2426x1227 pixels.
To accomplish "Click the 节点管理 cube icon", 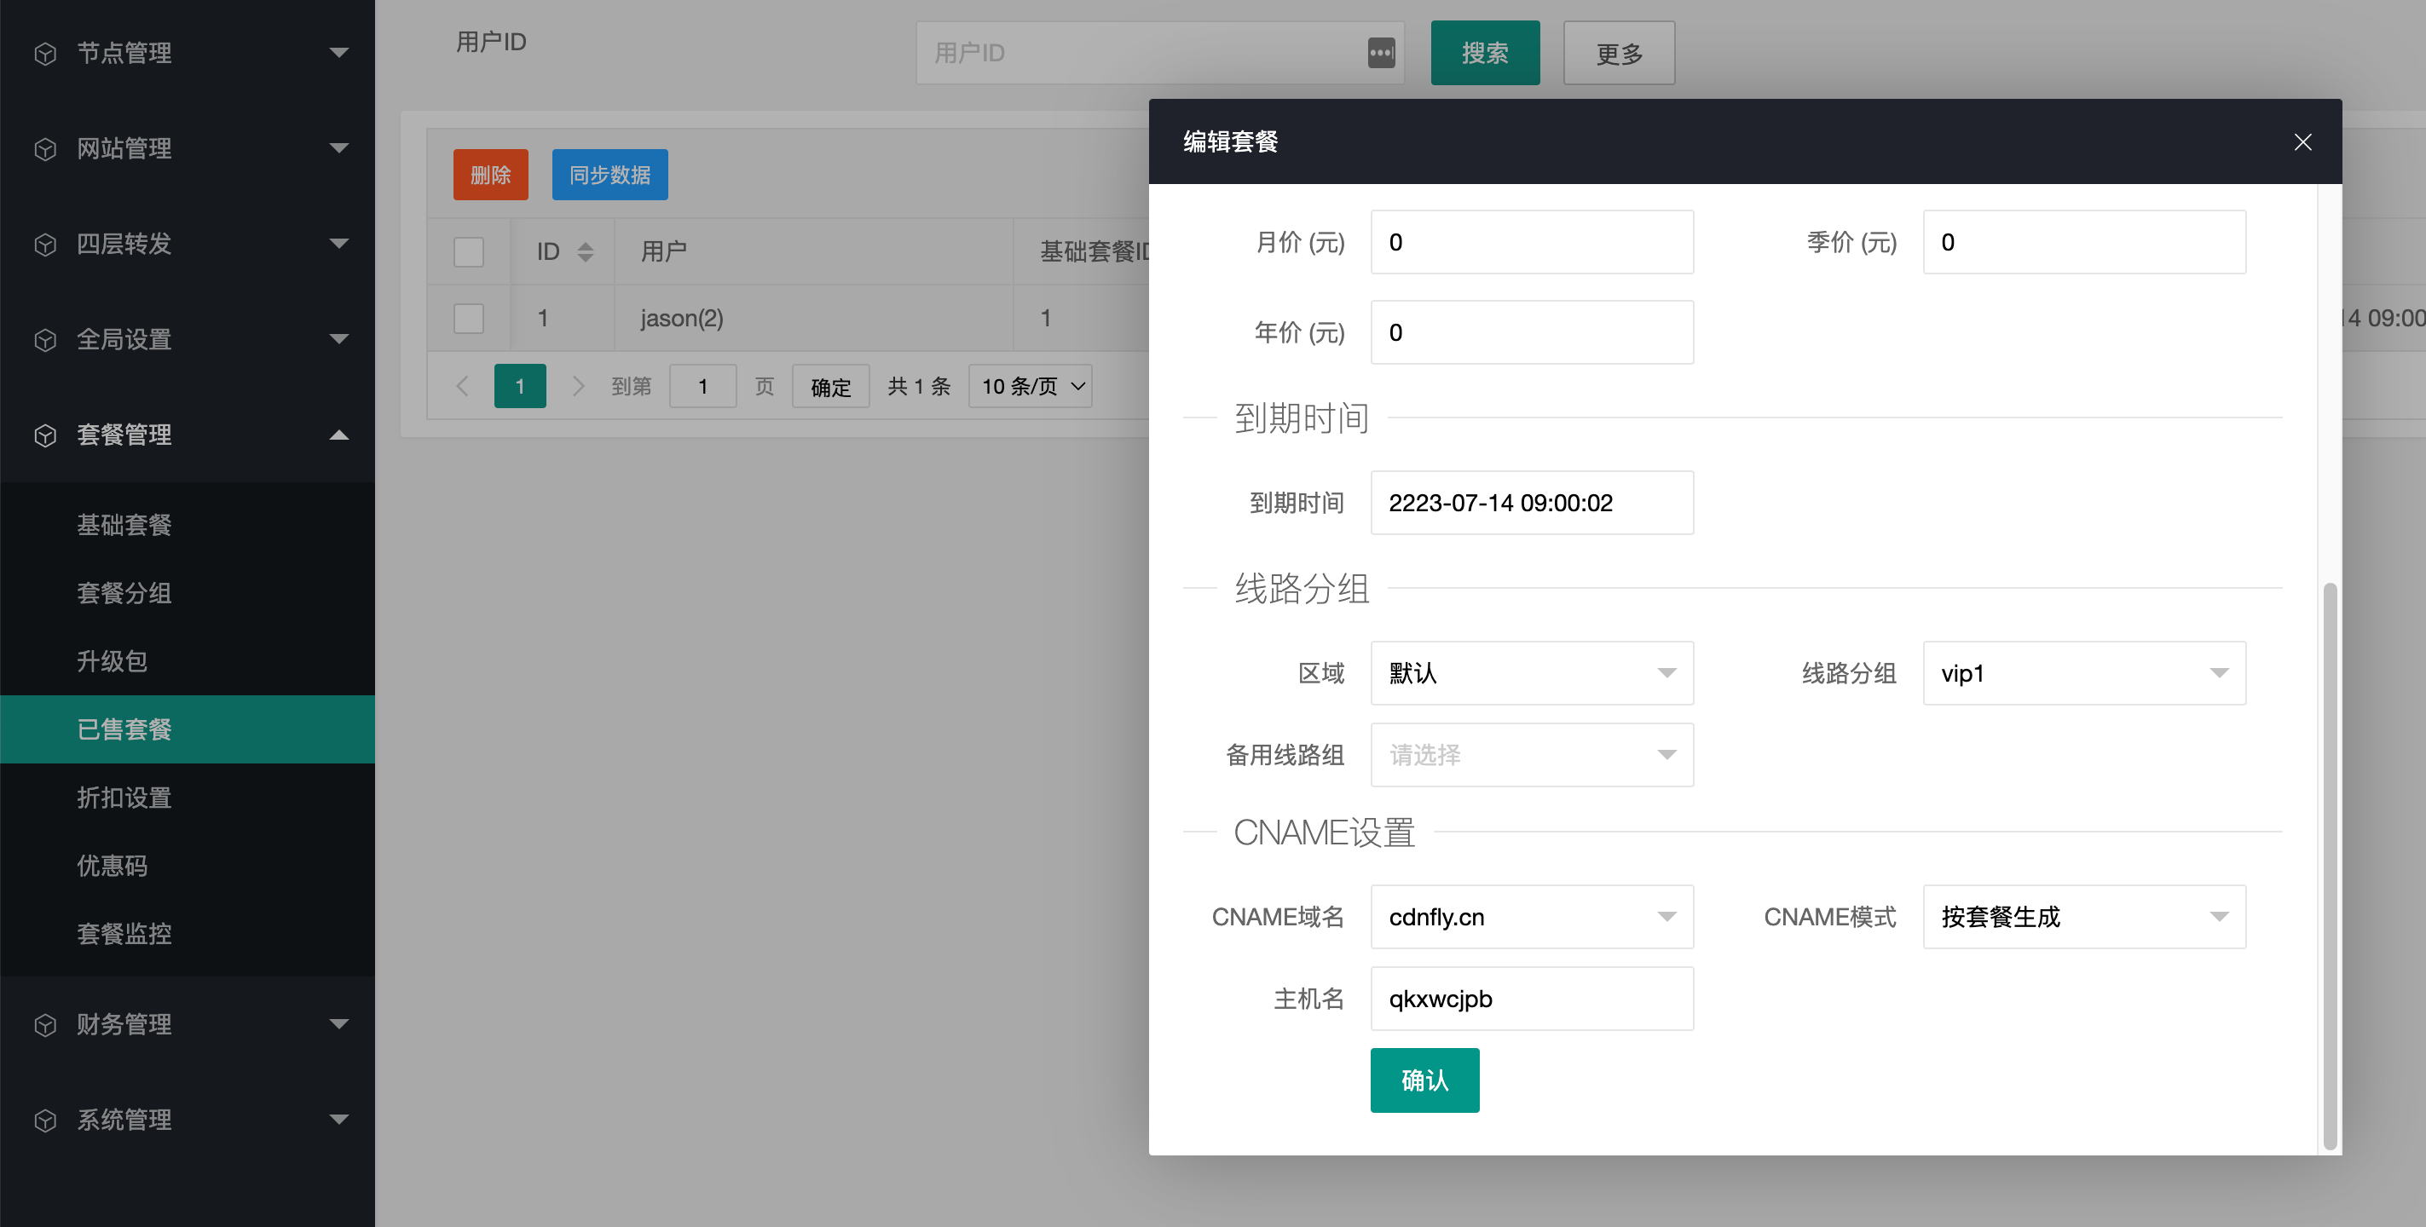I will click(x=45, y=54).
